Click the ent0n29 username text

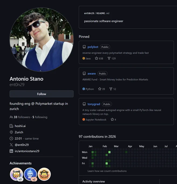coord(17,85)
